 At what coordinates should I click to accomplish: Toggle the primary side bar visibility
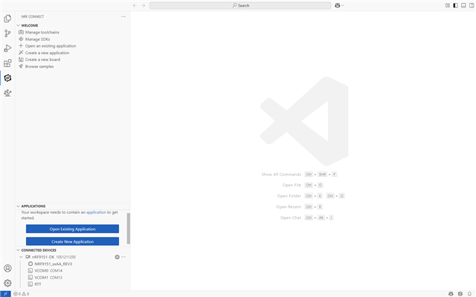coord(455,5)
